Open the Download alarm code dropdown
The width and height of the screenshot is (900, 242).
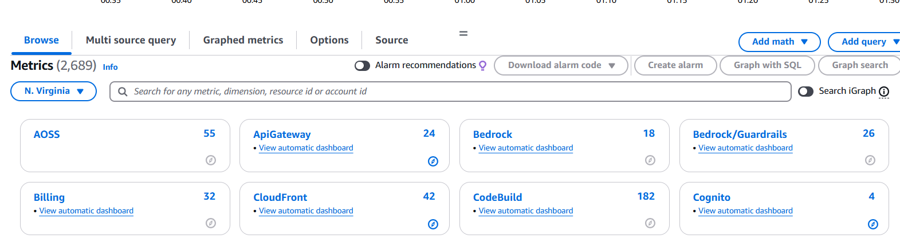point(561,65)
